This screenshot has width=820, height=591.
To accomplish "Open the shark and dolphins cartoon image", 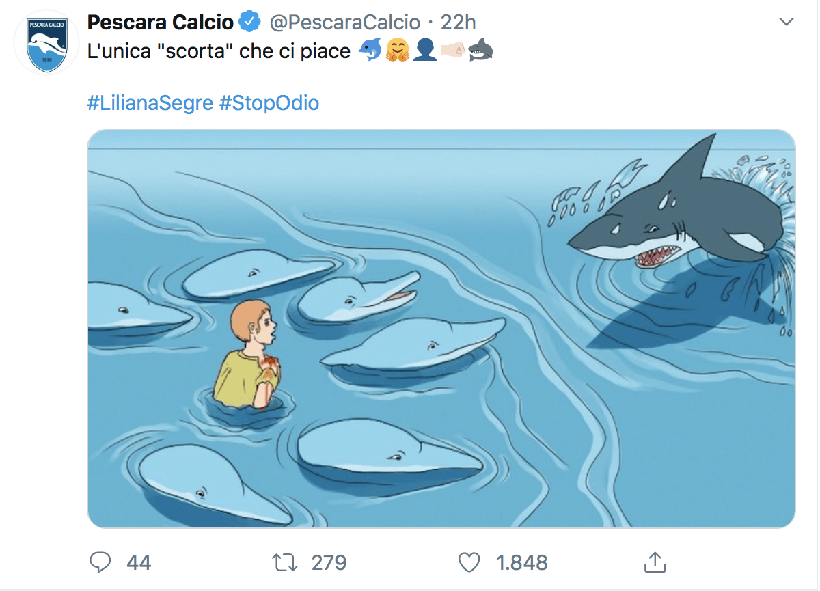I will coord(441,329).
